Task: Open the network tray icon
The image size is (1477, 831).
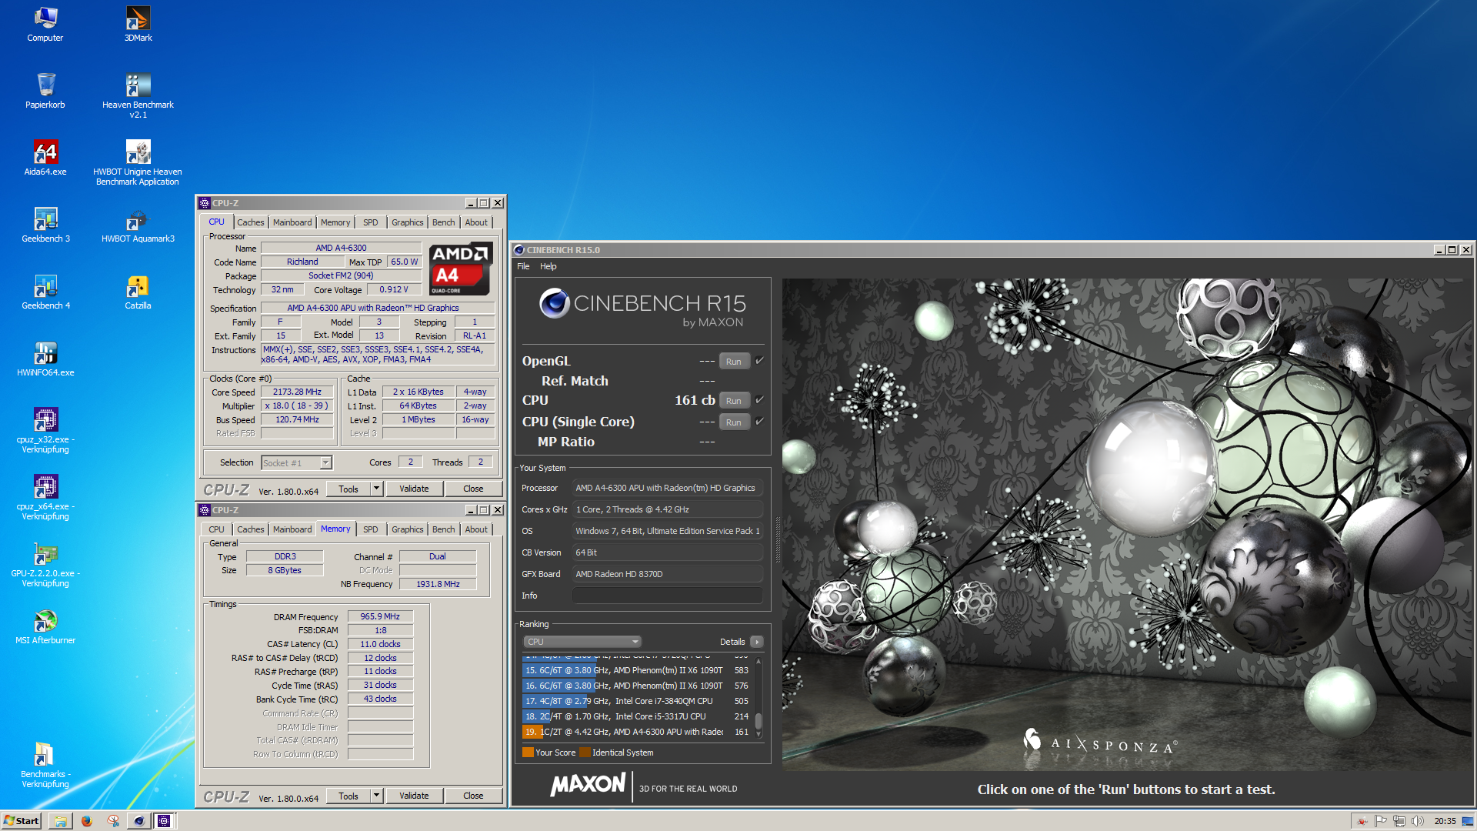Action: (x=1399, y=821)
